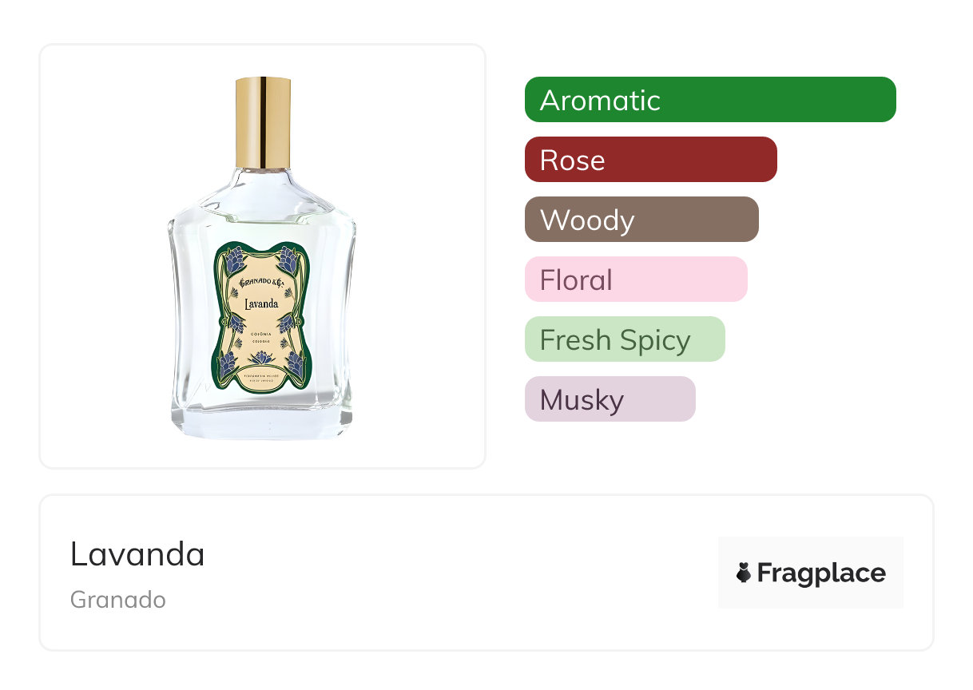
Task: Click the lower-left blue flower on the label
Action: point(228,363)
